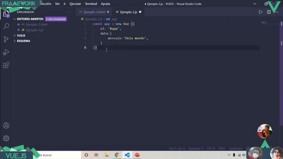Click line number 6 in gutter
The width and height of the screenshot is (283, 159).
click(85, 47)
